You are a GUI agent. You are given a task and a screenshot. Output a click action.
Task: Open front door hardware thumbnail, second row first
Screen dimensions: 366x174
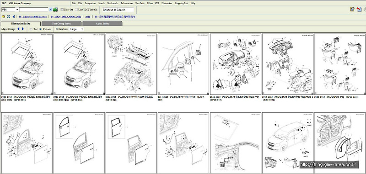tap(27, 143)
